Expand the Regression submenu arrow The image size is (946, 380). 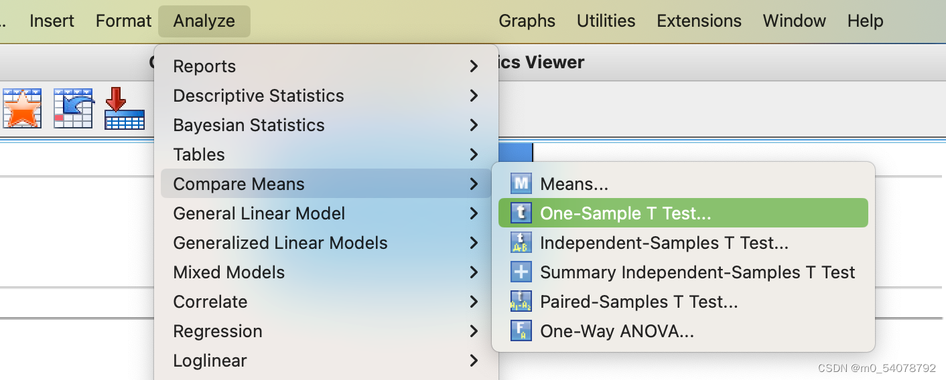pyautogui.click(x=474, y=331)
